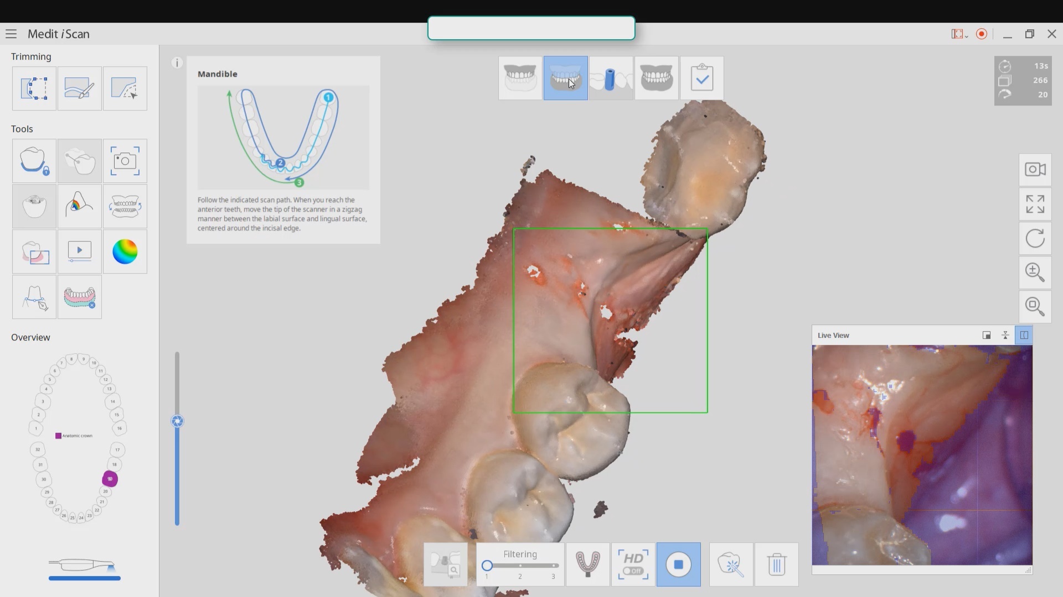Viewport: 1063px width, 597px height.
Task: Open the hamburger main menu
Action: (11, 34)
